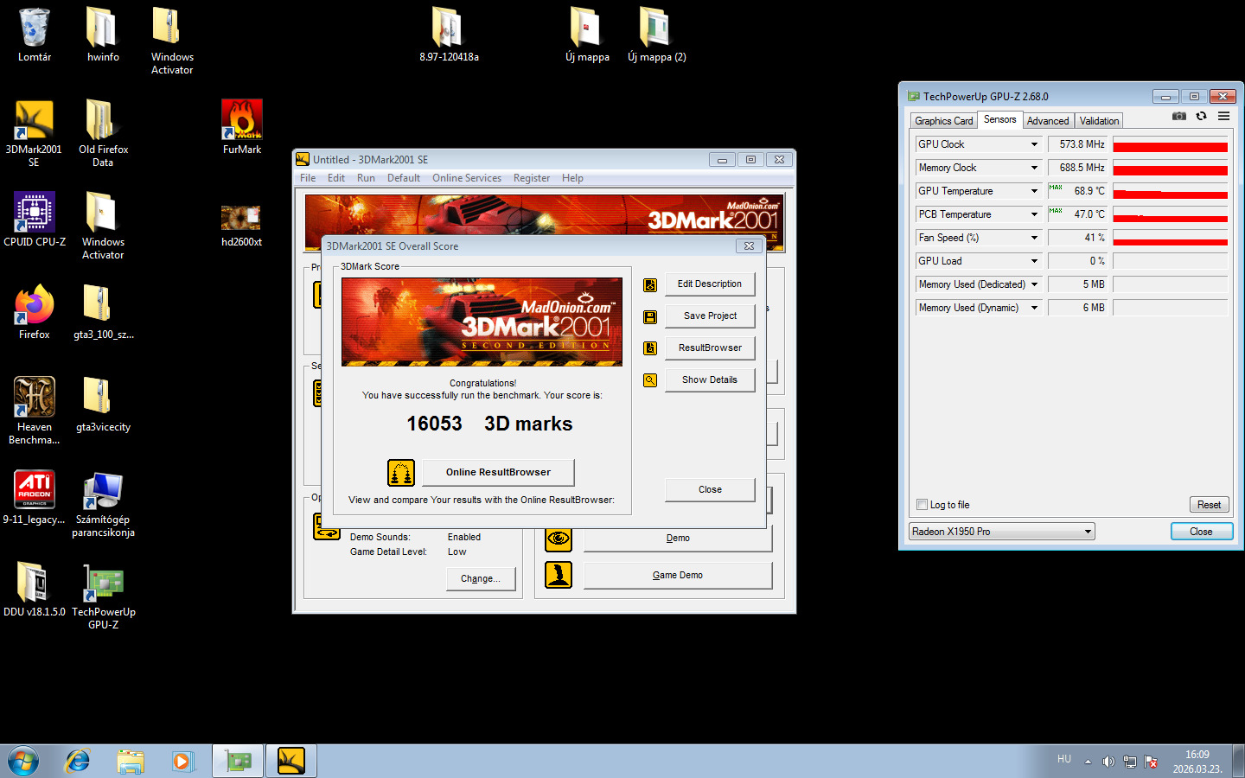Click the Save Project button

(x=710, y=316)
